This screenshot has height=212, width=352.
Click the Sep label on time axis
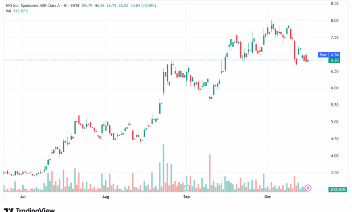pyautogui.click(x=186, y=197)
